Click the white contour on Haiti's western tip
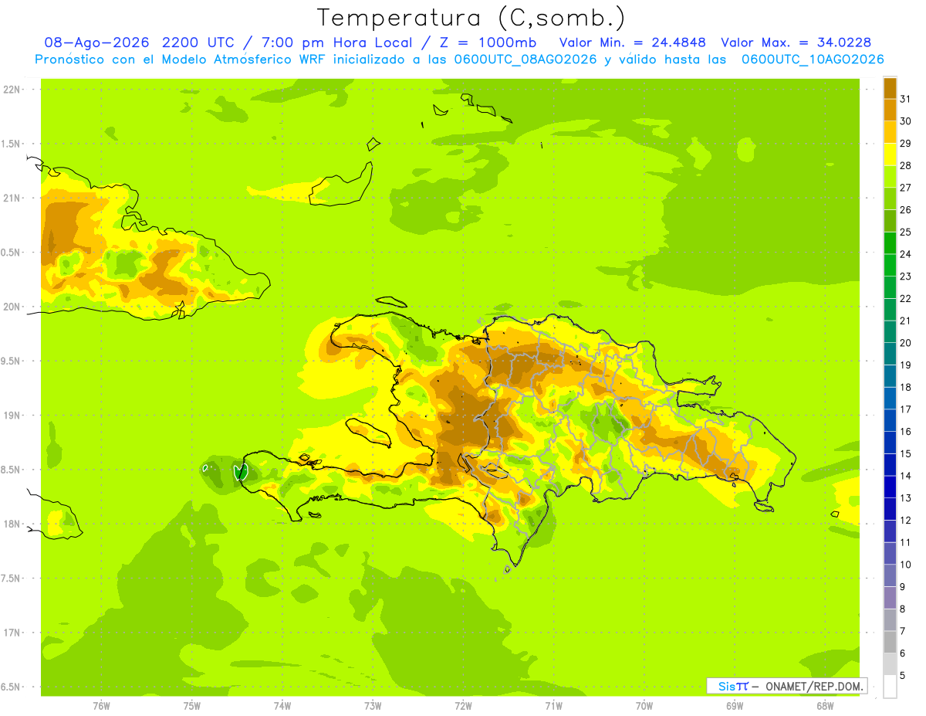This screenshot has height=716, width=926. (240, 472)
